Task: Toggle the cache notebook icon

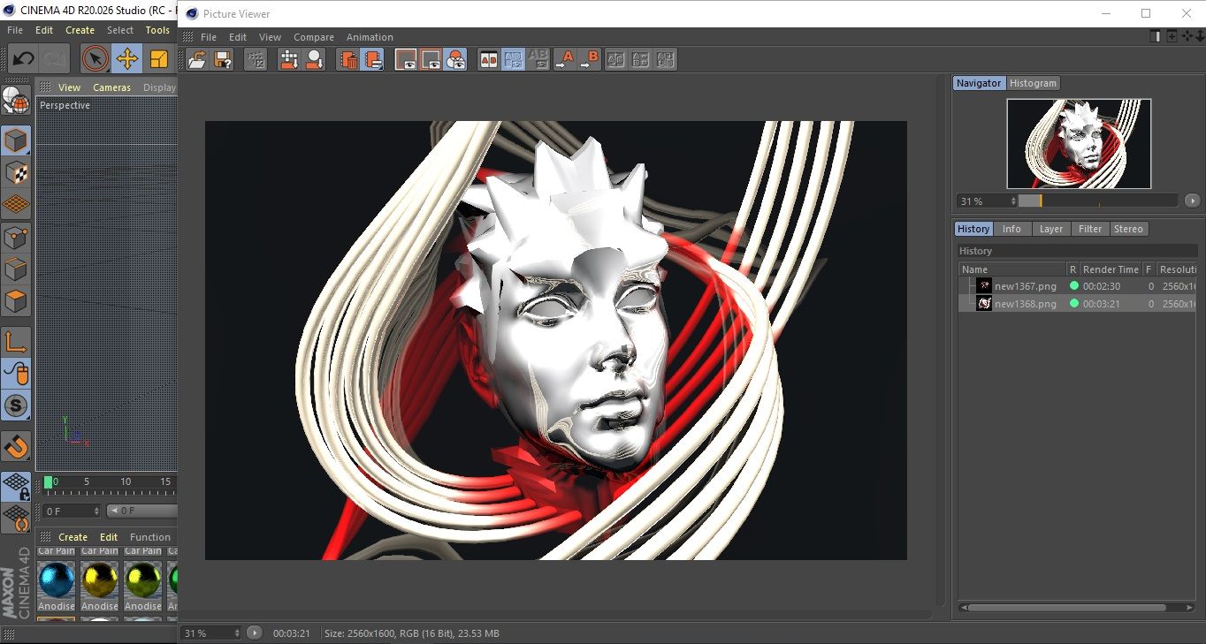Action: (373, 59)
